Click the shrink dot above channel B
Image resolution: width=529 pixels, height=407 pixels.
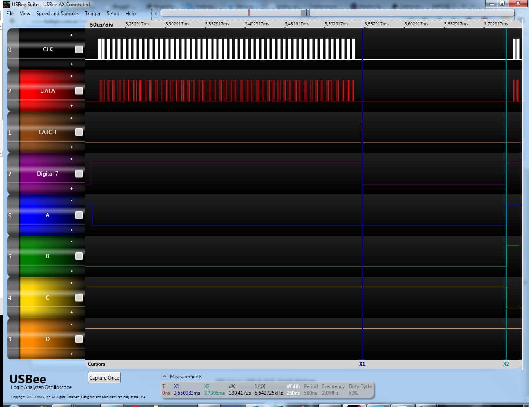tap(71, 242)
